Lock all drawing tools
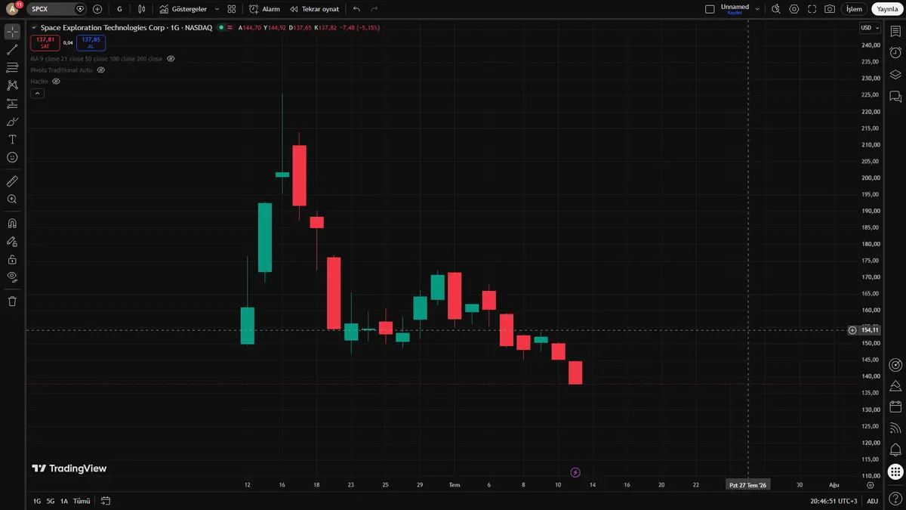The width and height of the screenshot is (906, 510). pyautogui.click(x=12, y=259)
